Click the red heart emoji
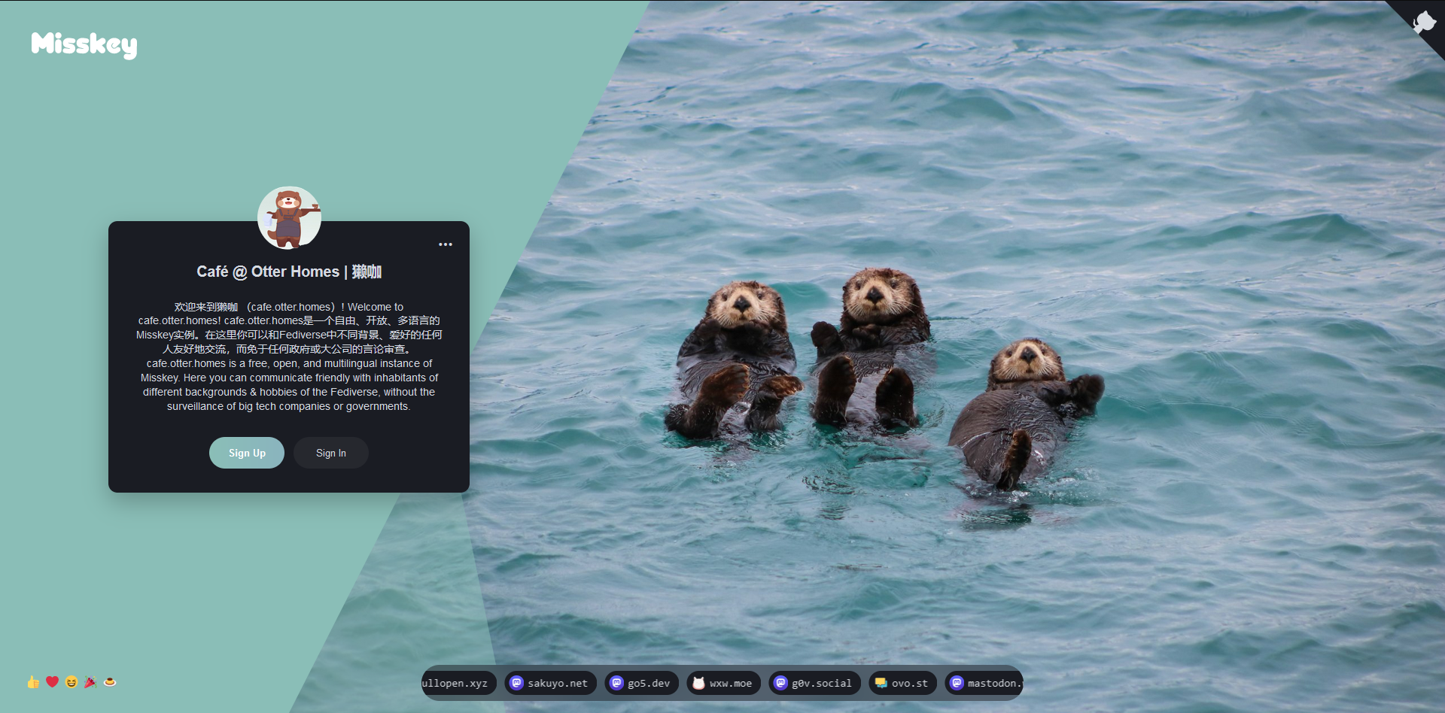Viewport: 1445px width, 713px height. 52,681
